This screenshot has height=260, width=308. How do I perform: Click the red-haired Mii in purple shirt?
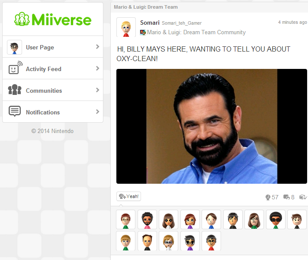[190, 219]
